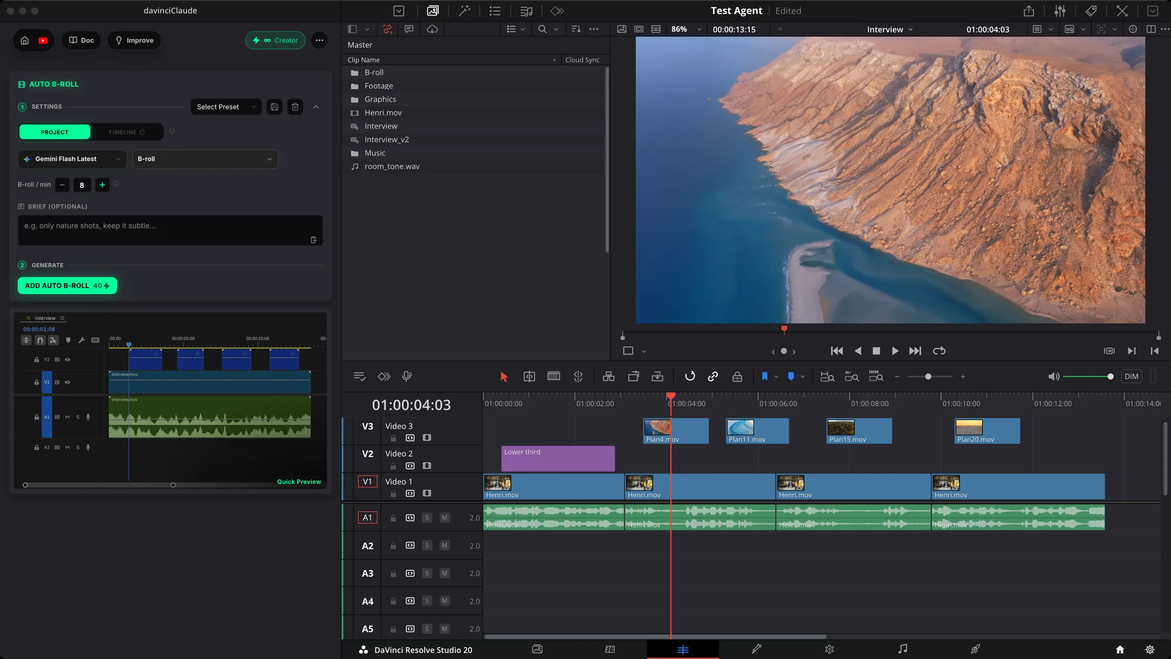The height and width of the screenshot is (659, 1171).
Task: Click the Detail Zoom icon
Action: [851, 377]
